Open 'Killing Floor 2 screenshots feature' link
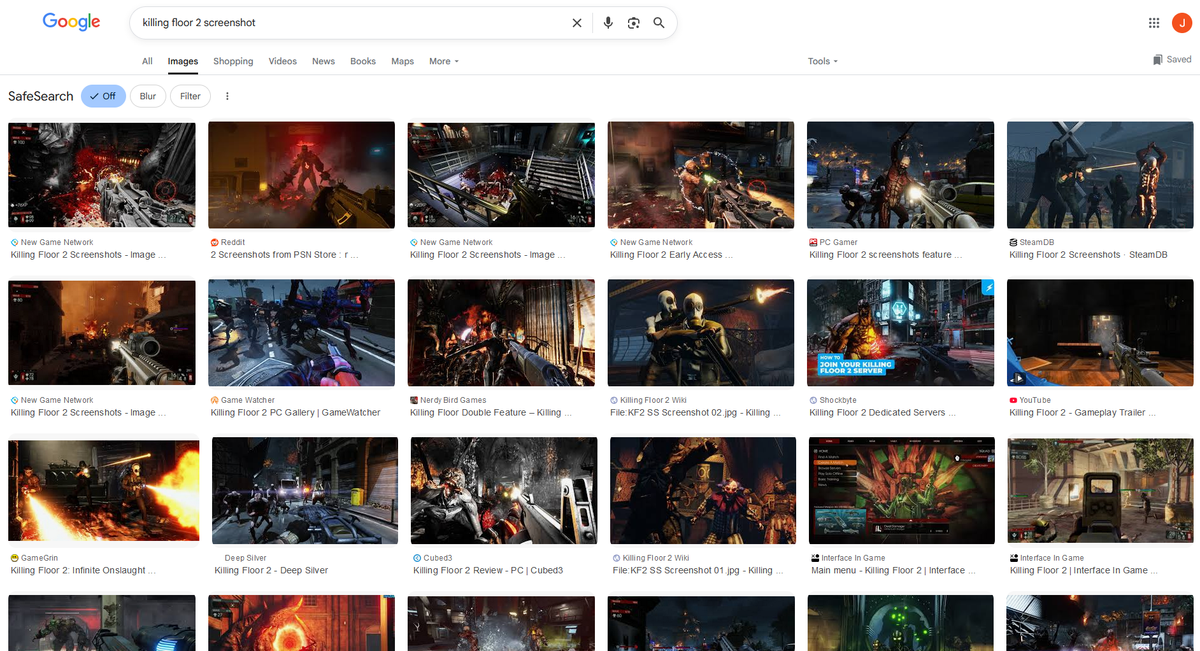 [x=886, y=255]
